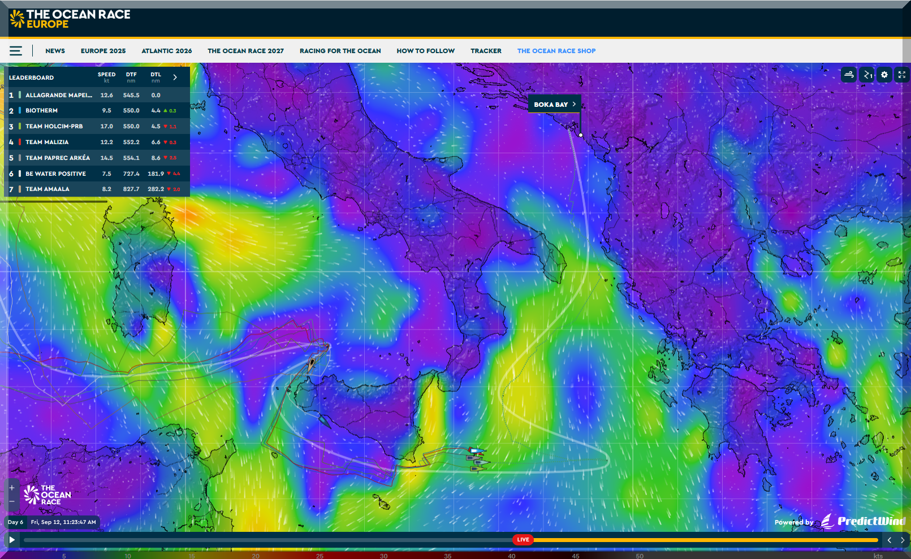Expand the Boka Bay destination label
The width and height of the screenshot is (911, 559).
[555, 105]
